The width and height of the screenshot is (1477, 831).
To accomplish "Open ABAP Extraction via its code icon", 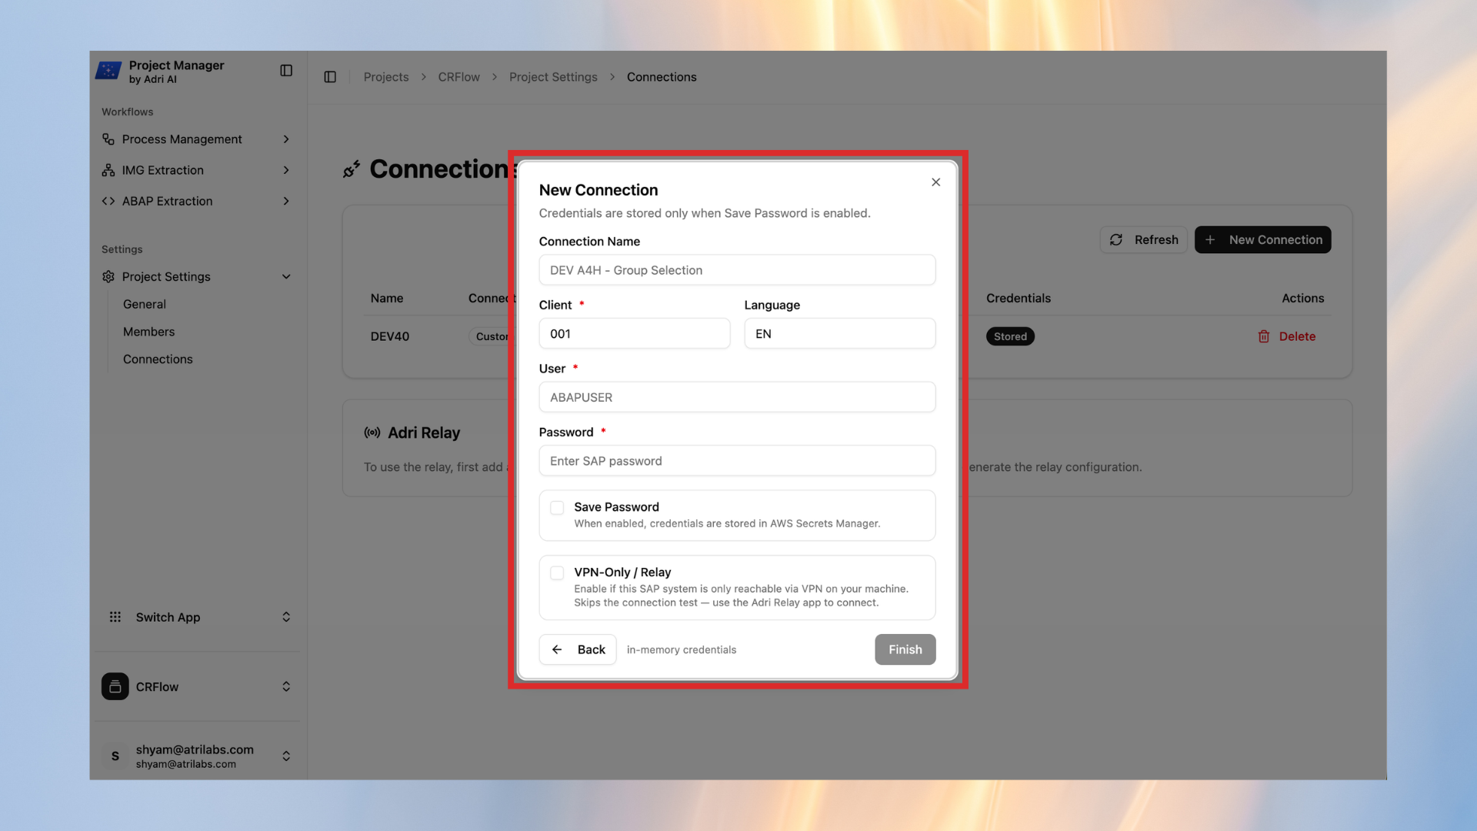I will point(108,201).
